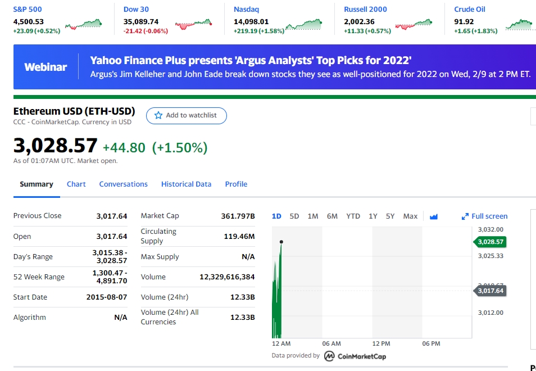This screenshot has width=536, height=371.
Task: Switch to the Chart tab
Action: point(76,184)
